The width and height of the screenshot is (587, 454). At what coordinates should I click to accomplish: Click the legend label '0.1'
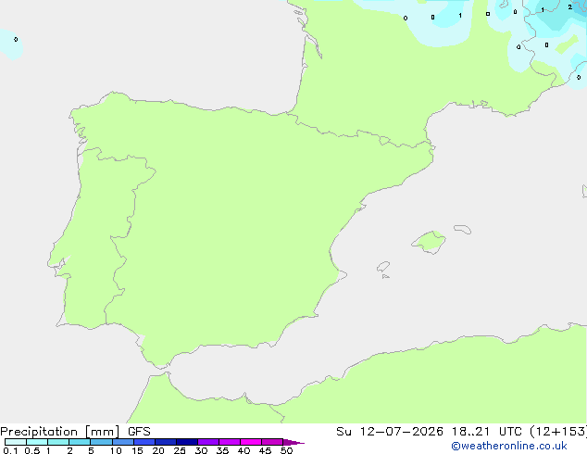pos(10,450)
